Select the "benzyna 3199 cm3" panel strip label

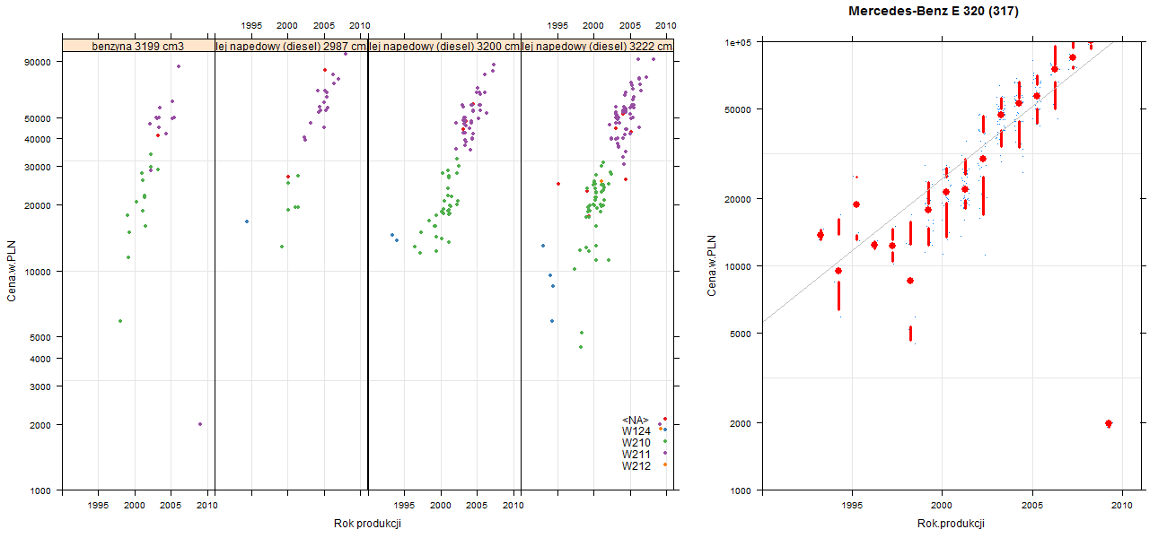tap(138, 46)
